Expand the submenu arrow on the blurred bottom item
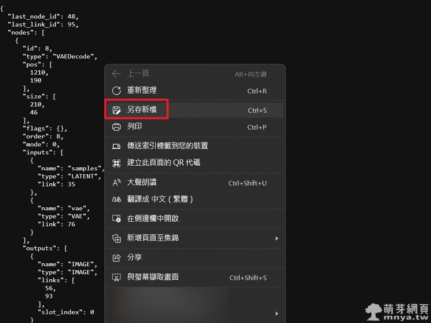431x323 pixels. coord(277,313)
